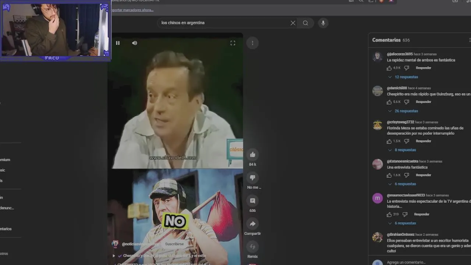471x265 pixels.
Task: Open the @damichii88 username link
Action: click(x=397, y=88)
